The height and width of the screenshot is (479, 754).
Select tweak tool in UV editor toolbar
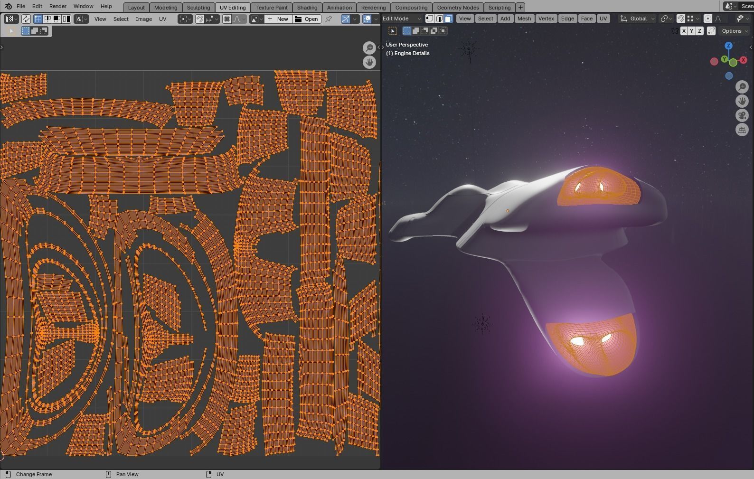[x=11, y=31]
